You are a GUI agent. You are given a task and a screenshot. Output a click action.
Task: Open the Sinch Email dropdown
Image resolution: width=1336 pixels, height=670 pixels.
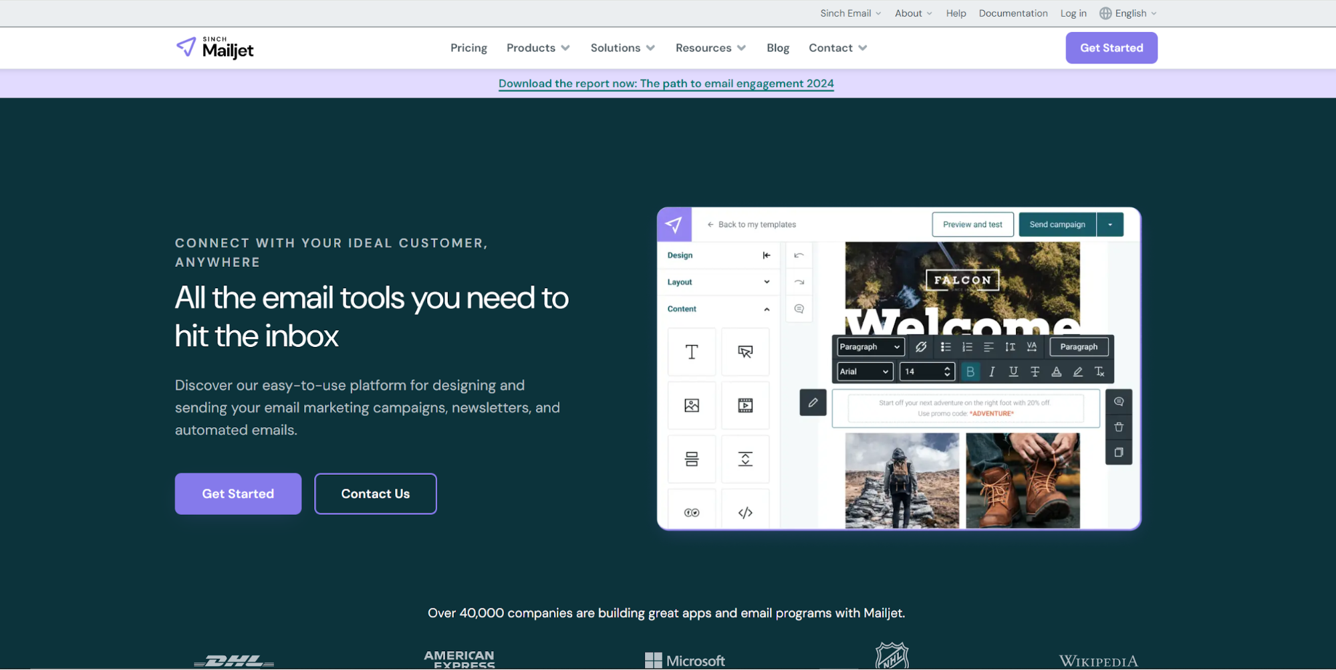[851, 13]
